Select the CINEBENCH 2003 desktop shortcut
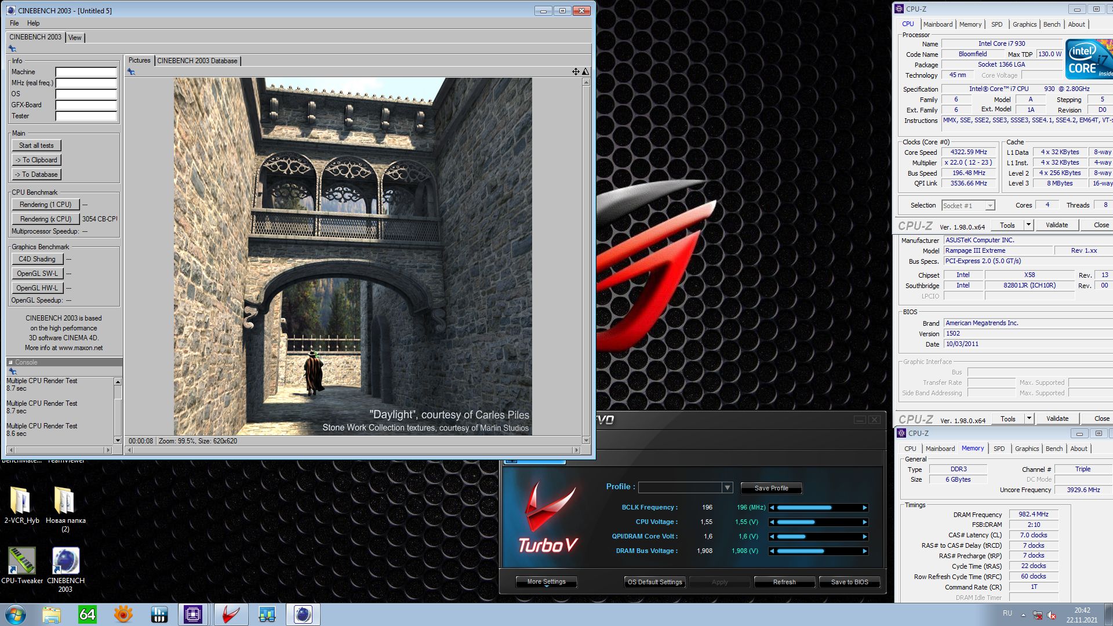Screen dimensions: 1113x626 [66, 570]
